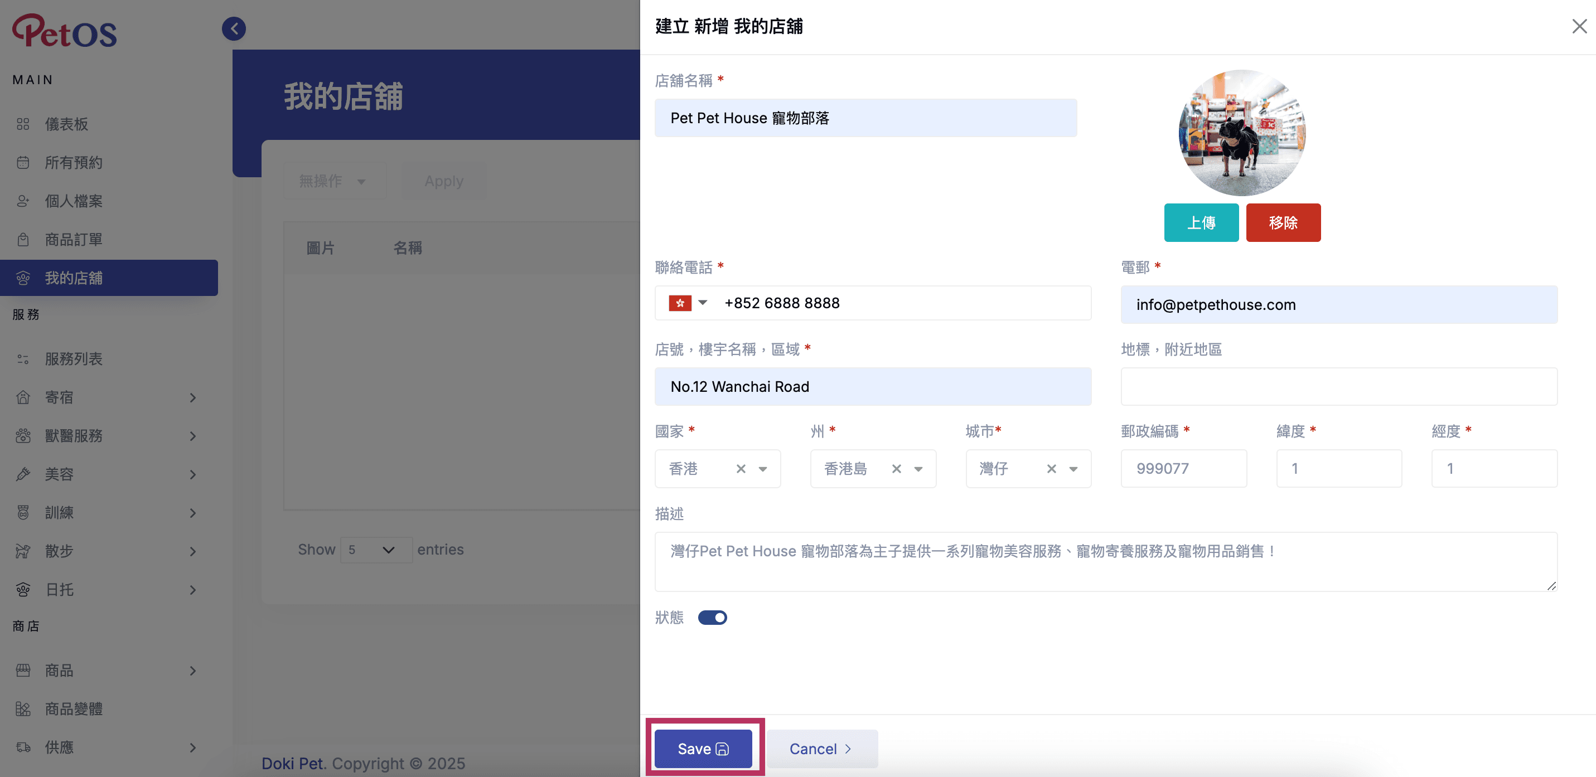1596x777 pixels.
Task: Open the 無操作 bulk action dropdown
Action: 335,181
